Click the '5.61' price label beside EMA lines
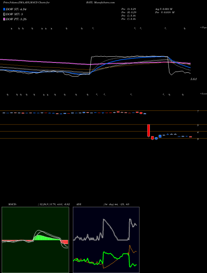 tap(193, 79)
